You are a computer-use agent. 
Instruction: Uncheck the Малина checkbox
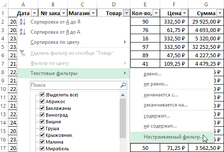[42, 142]
